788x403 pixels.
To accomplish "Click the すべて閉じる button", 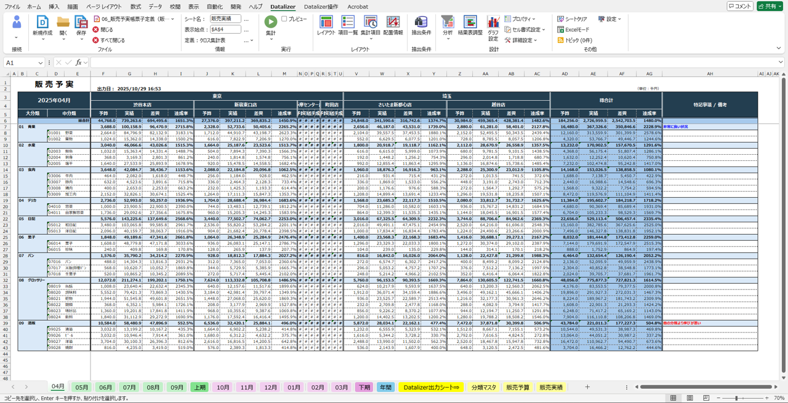I will point(108,41).
